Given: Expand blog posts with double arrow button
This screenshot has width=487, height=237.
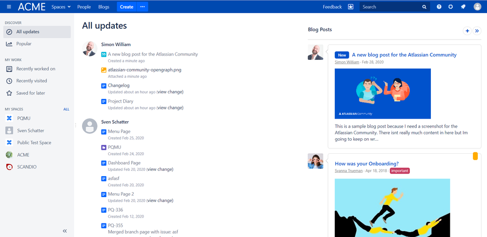Looking at the screenshot, I should click(477, 31).
